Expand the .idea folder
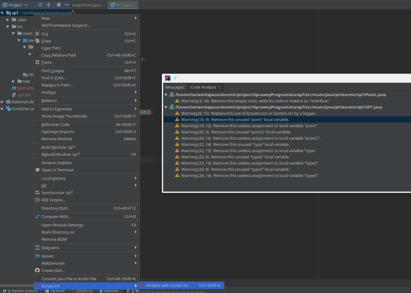 8,20
